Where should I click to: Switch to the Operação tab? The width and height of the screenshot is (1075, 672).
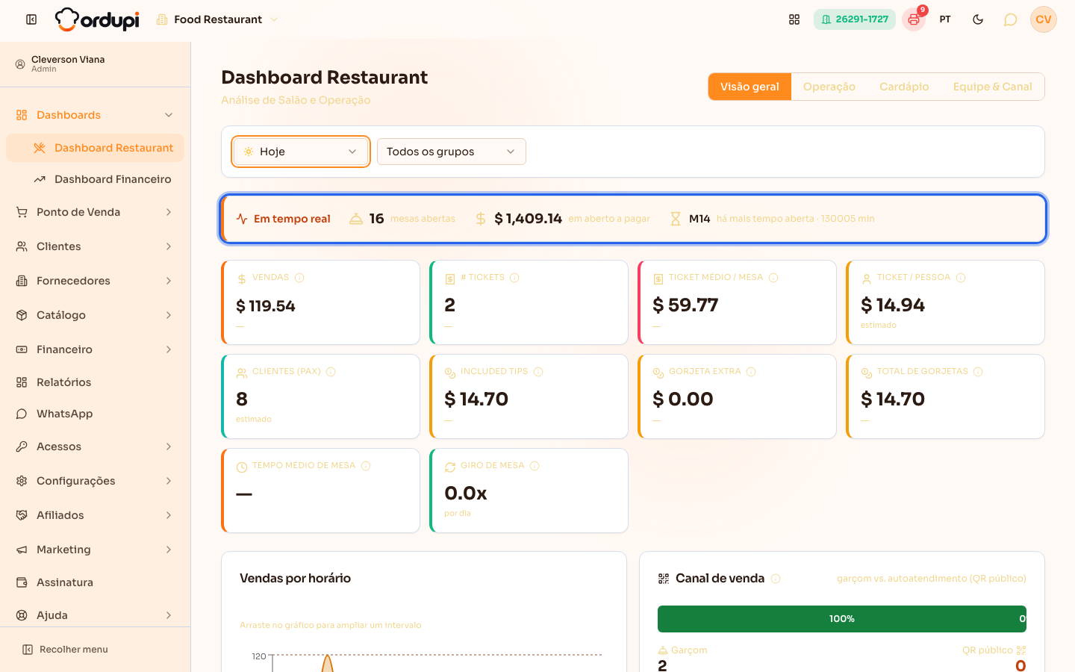coord(829,87)
